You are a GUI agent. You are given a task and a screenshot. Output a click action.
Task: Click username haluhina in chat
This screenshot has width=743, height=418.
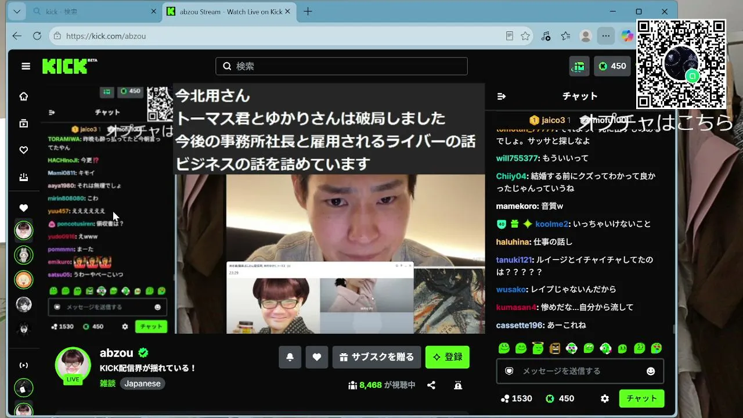513,242
